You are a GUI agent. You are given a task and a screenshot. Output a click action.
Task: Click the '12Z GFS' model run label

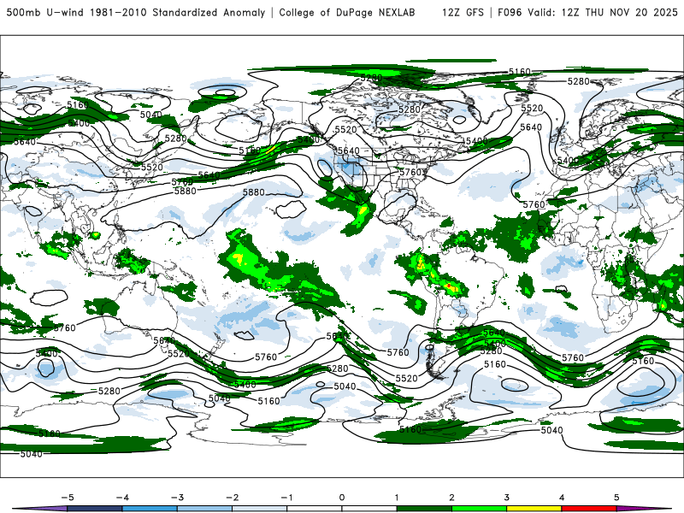(x=463, y=13)
